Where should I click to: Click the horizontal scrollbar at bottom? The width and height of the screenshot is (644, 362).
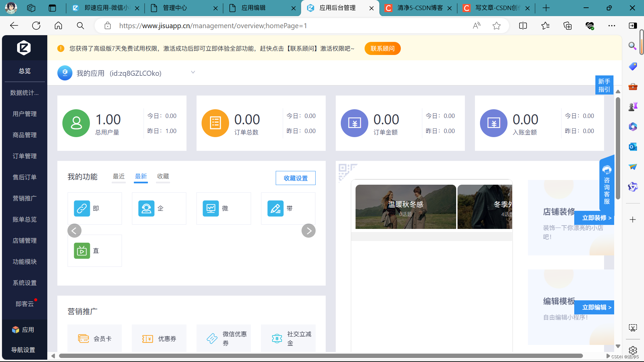click(320, 356)
